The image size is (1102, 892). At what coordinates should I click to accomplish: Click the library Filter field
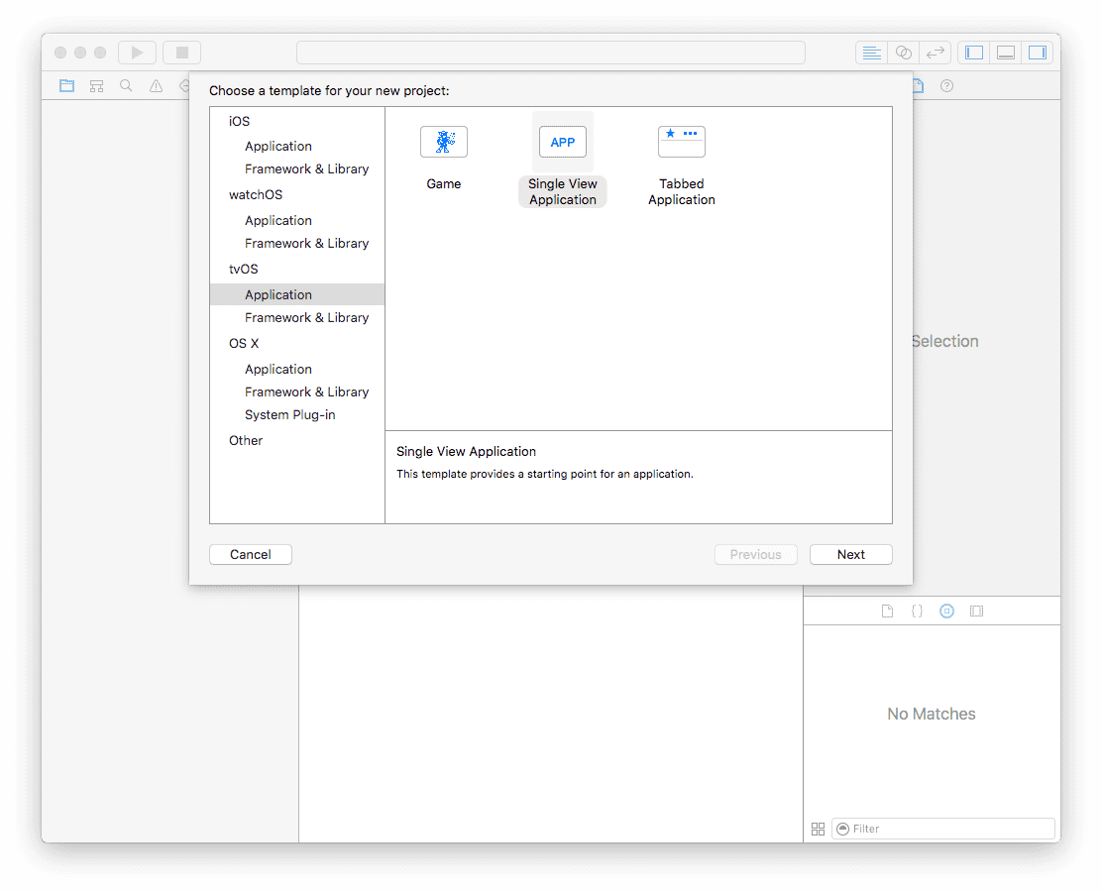pyautogui.click(x=943, y=829)
